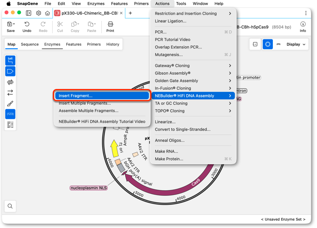Go to the home icon
317x228 pixels.
pyautogui.click(x=47, y=13)
